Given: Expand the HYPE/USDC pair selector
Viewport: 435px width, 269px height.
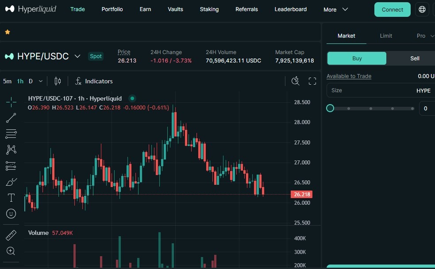Looking at the screenshot, I should coord(77,56).
